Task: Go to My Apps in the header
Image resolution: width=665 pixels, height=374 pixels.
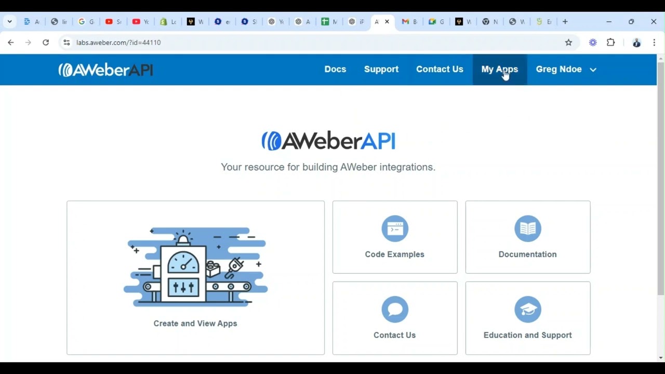Action: [x=500, y=69]
